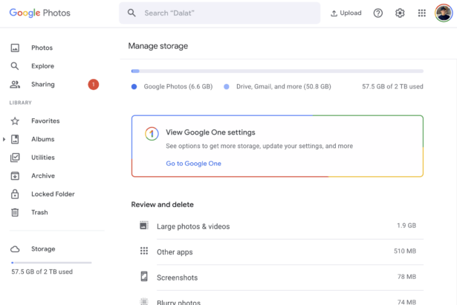
Task: Click the Upload button
Action: pos(346,13)
